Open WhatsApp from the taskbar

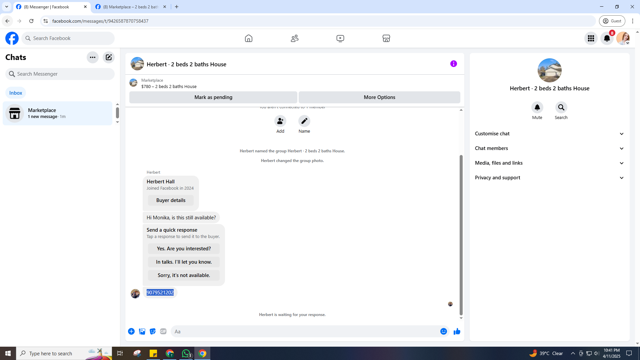(186, 353)
